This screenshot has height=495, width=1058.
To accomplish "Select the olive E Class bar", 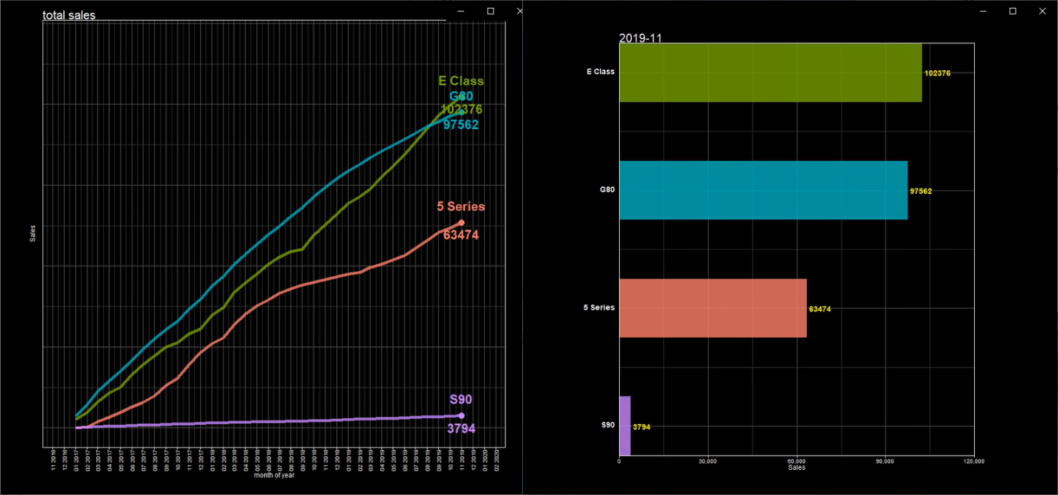I will tap(770, 72).
